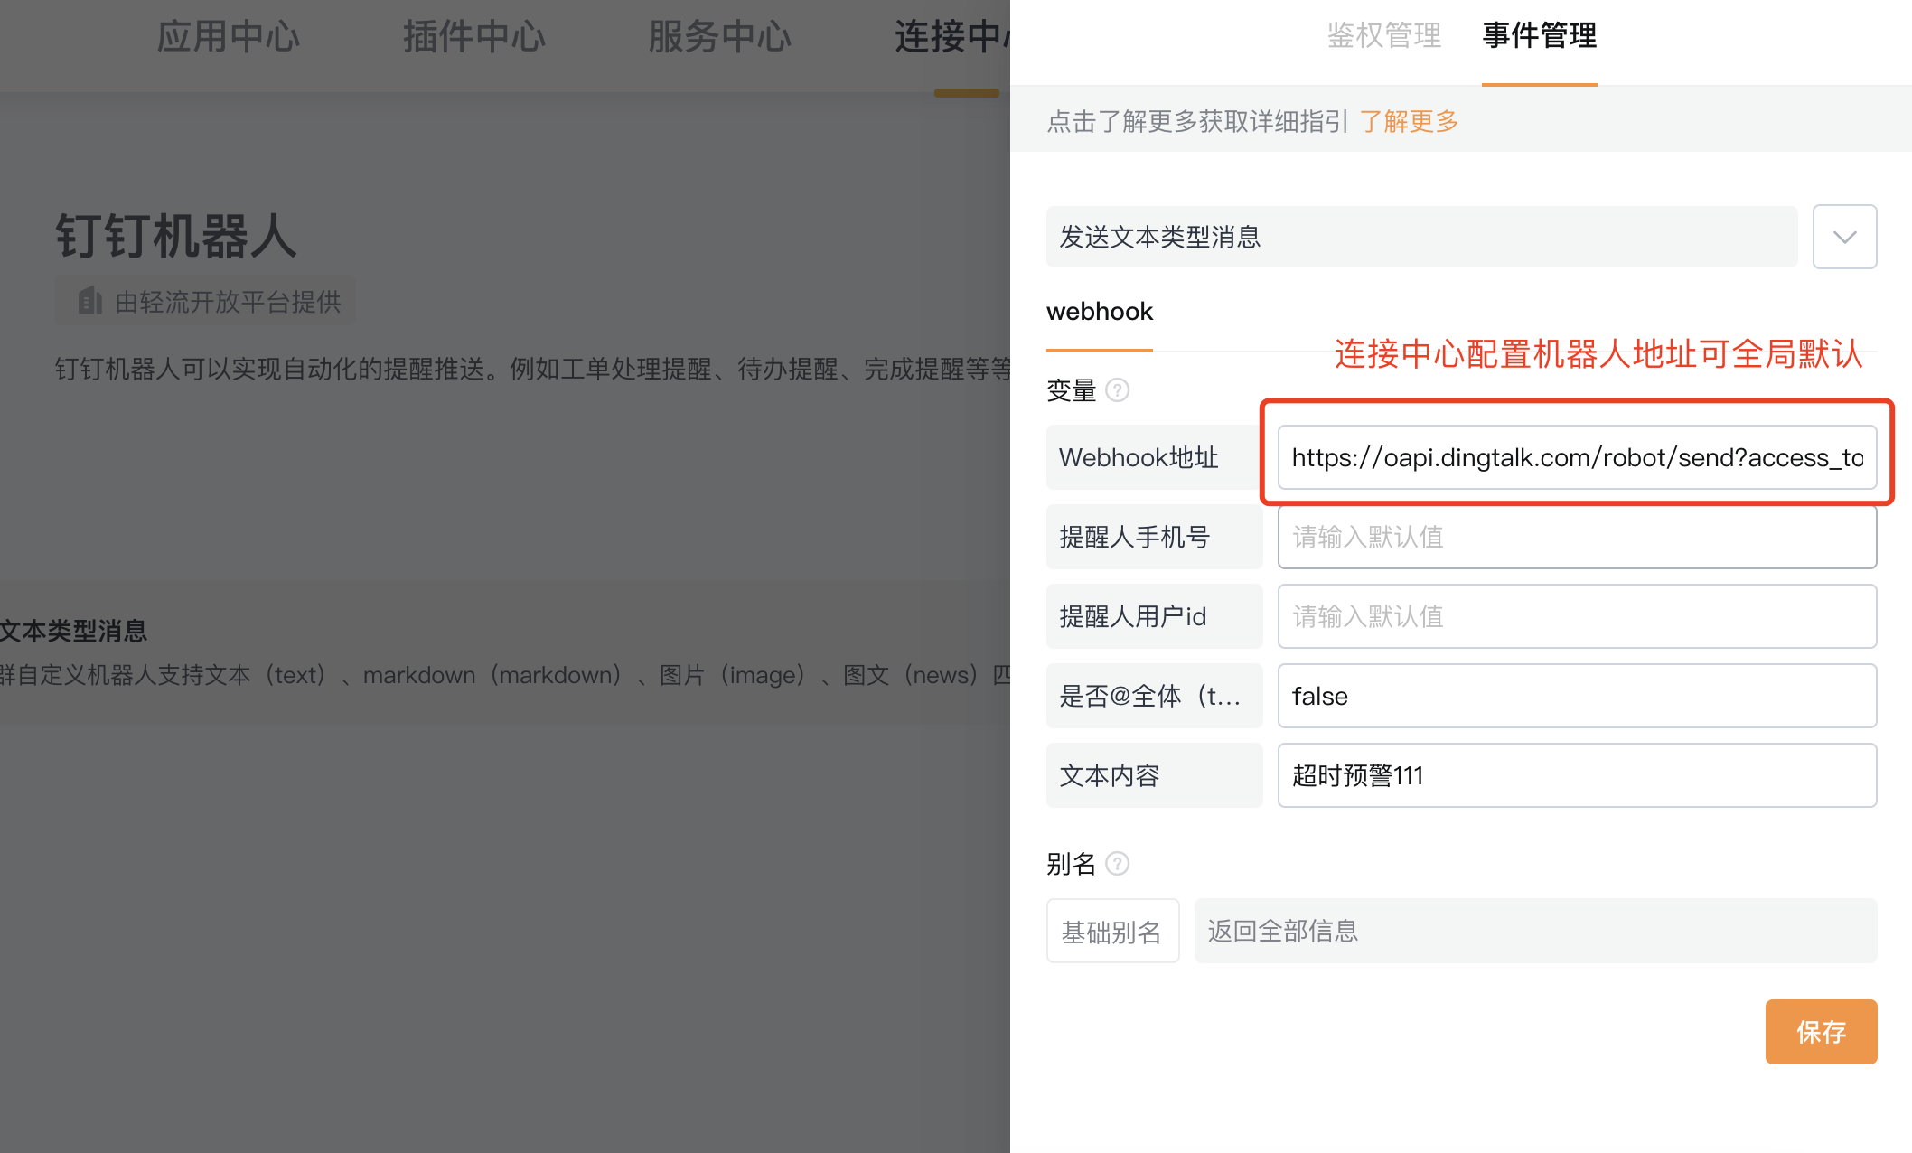Focus the Webhook地址 URL input field
The image size is (1912, 1153).
1577,457
